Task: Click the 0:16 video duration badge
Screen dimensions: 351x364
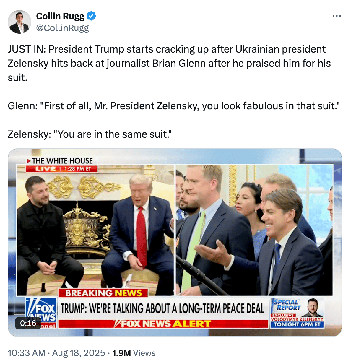Action: coord(28,323)
